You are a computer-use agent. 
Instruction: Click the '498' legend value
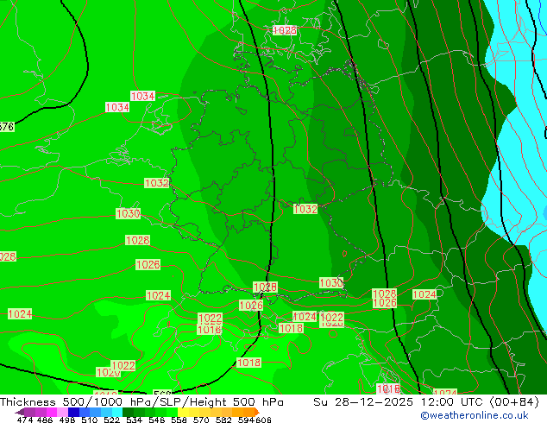[67, 420]
